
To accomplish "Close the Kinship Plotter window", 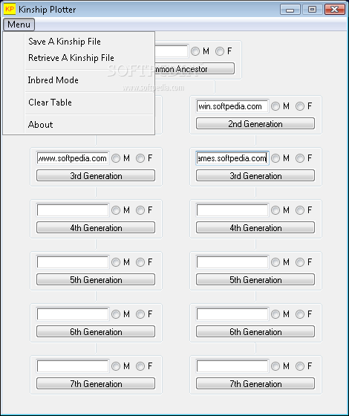I will click(x=335, y=10).
